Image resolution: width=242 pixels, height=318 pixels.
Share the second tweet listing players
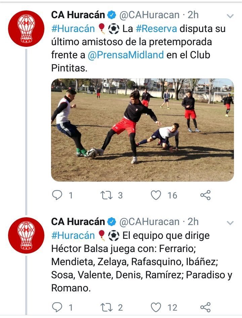(205, 307)
